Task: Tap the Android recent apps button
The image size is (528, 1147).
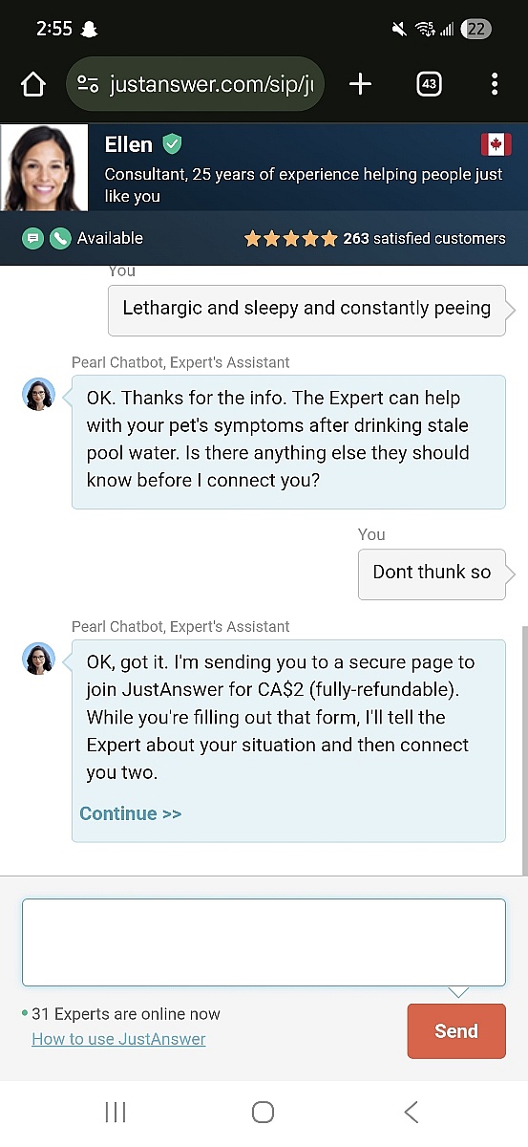Action: (x=116, y=1112)
